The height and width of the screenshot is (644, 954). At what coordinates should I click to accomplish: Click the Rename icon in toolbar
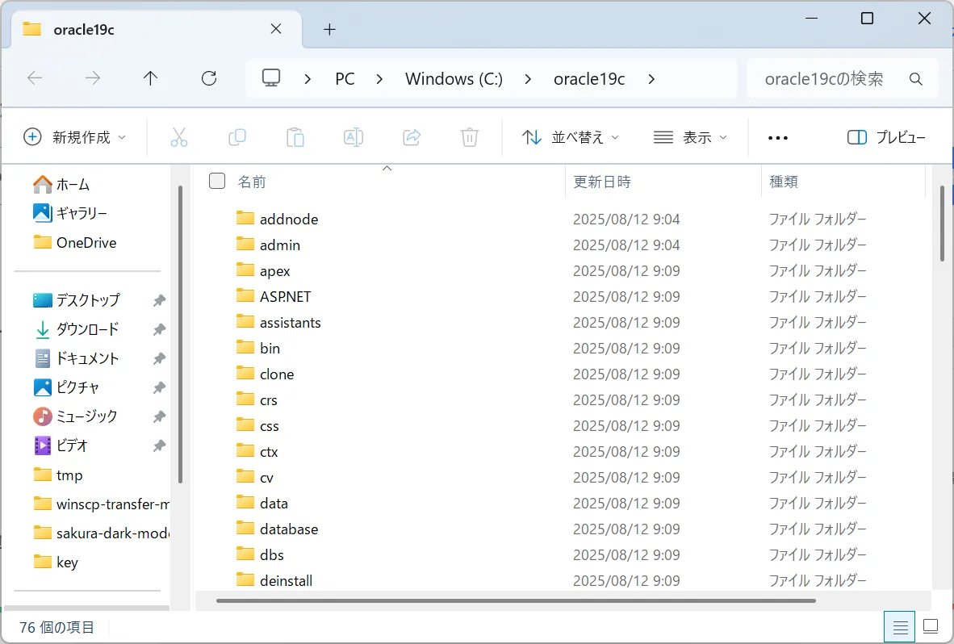(354, 137)
